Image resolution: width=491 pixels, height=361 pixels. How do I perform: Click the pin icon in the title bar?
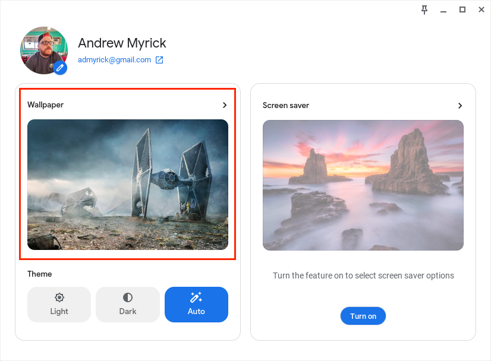[x=424, y=9]
